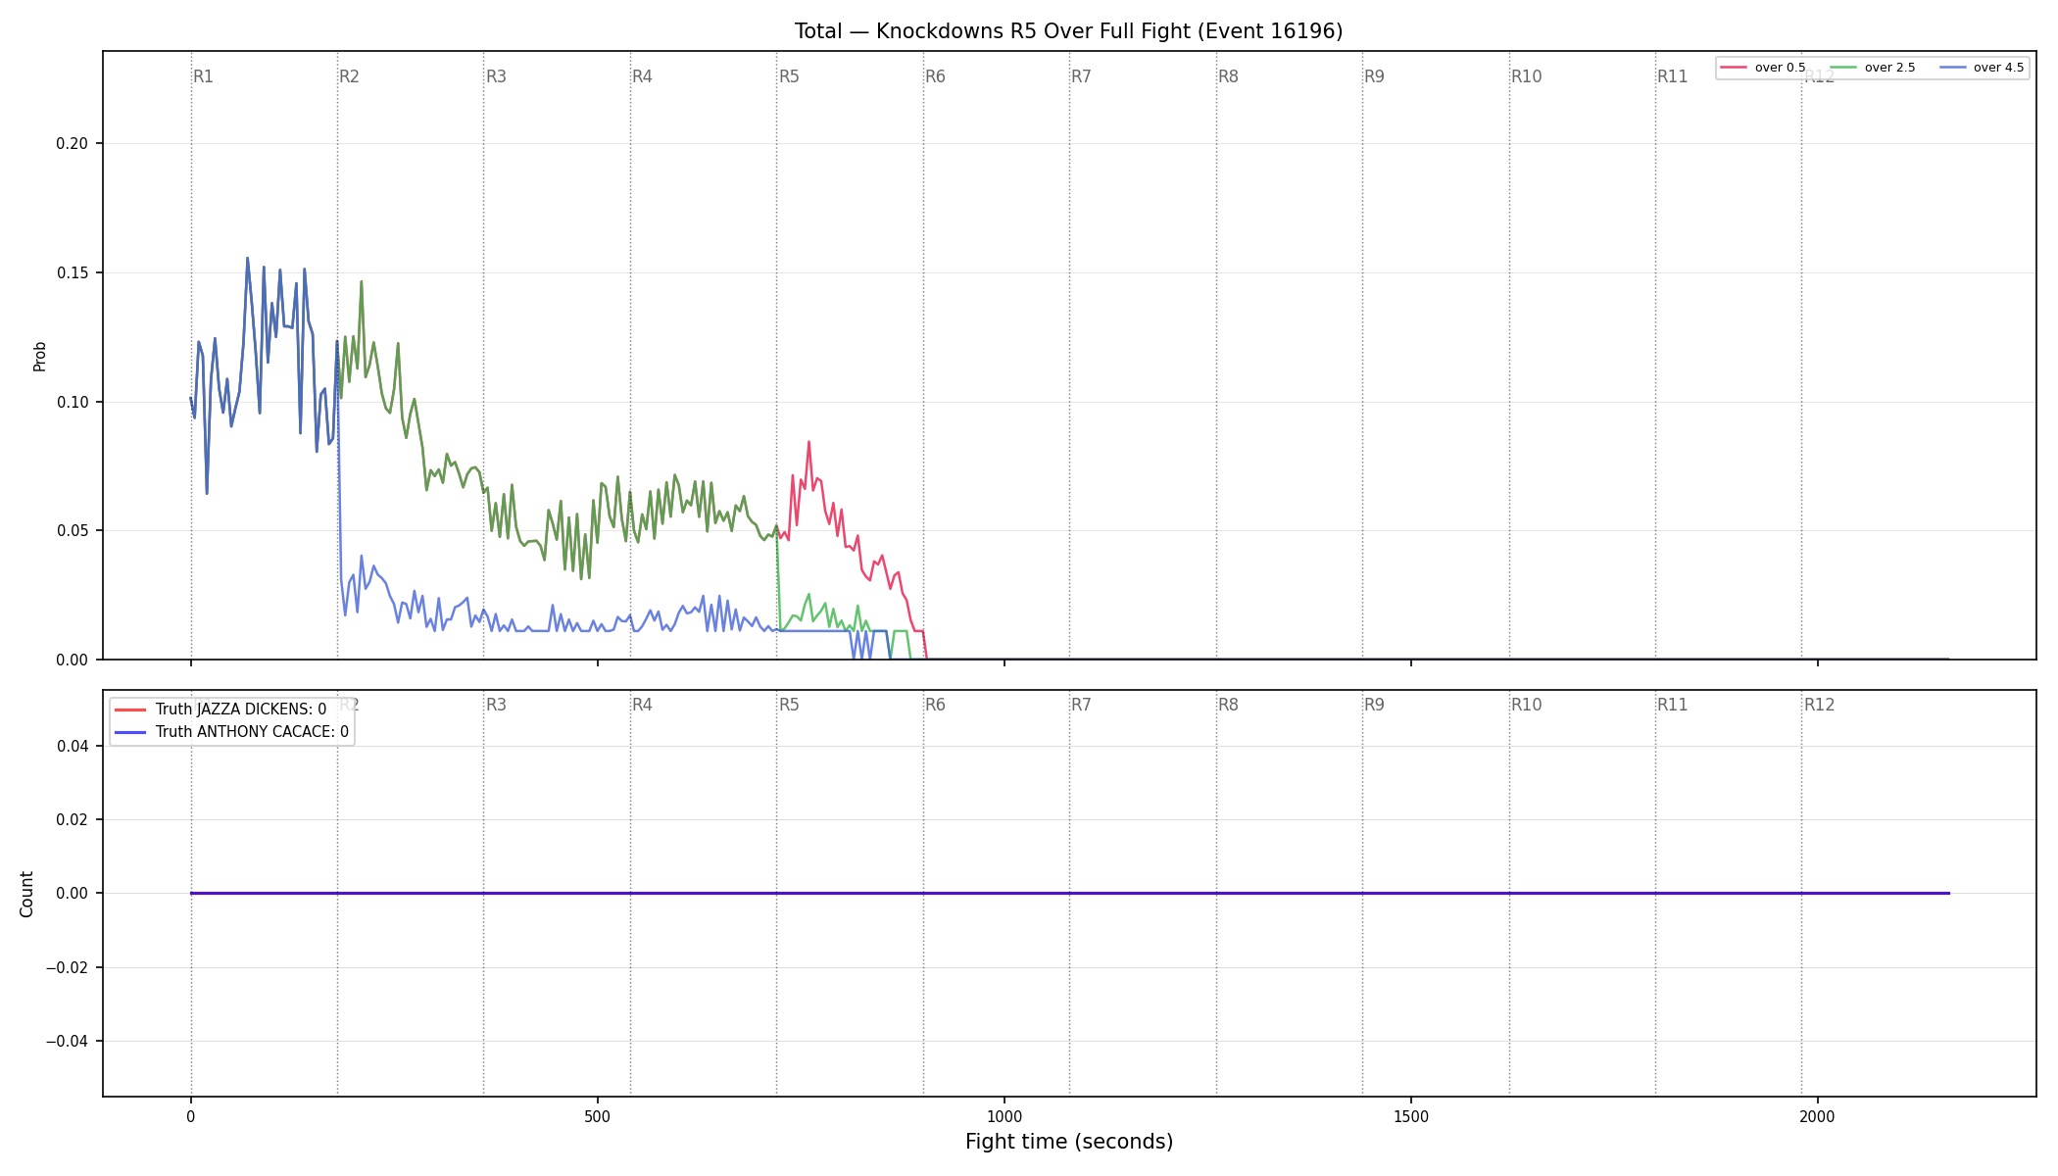Viewport: 2058px width, 1176px height.
Task: Click the 0.15 tick on the Prob axis
Action: (x=72, y=272)
